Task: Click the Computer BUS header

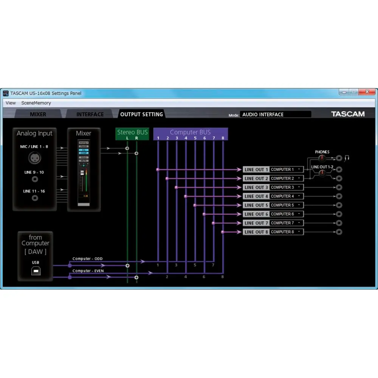Action: point(191,134)
